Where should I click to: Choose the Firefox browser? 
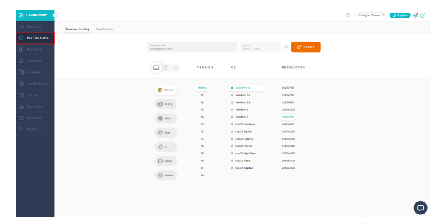[166, 104]
